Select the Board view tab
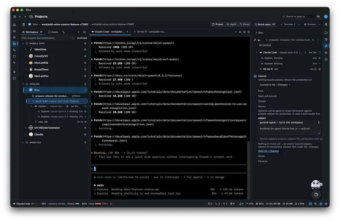The height and width of the screenshot is (221, 340). [244, 24]
